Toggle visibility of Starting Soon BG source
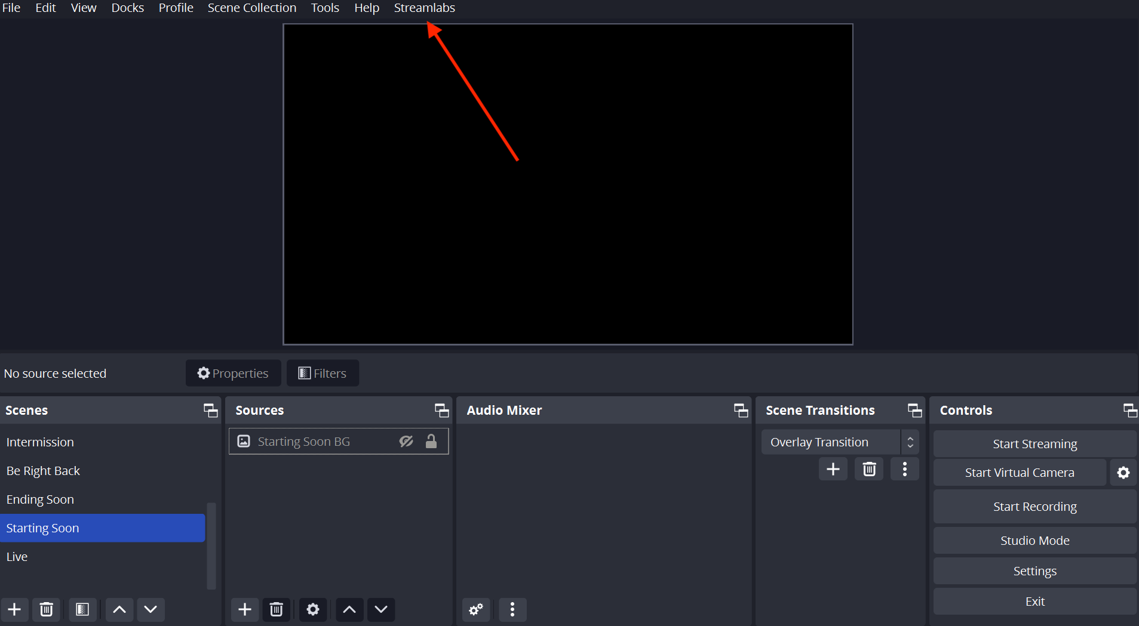The width and height of the screenshot is (1139, 626). tap(406, 442)
